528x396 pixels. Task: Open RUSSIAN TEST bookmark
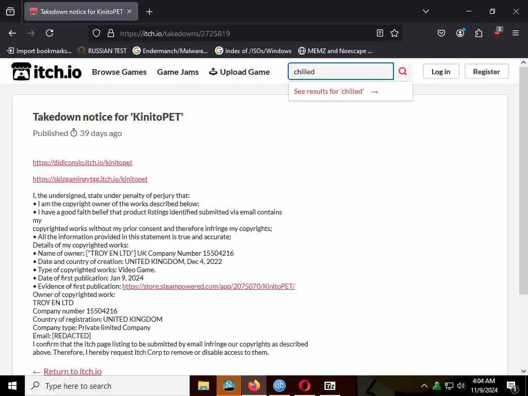103,51
